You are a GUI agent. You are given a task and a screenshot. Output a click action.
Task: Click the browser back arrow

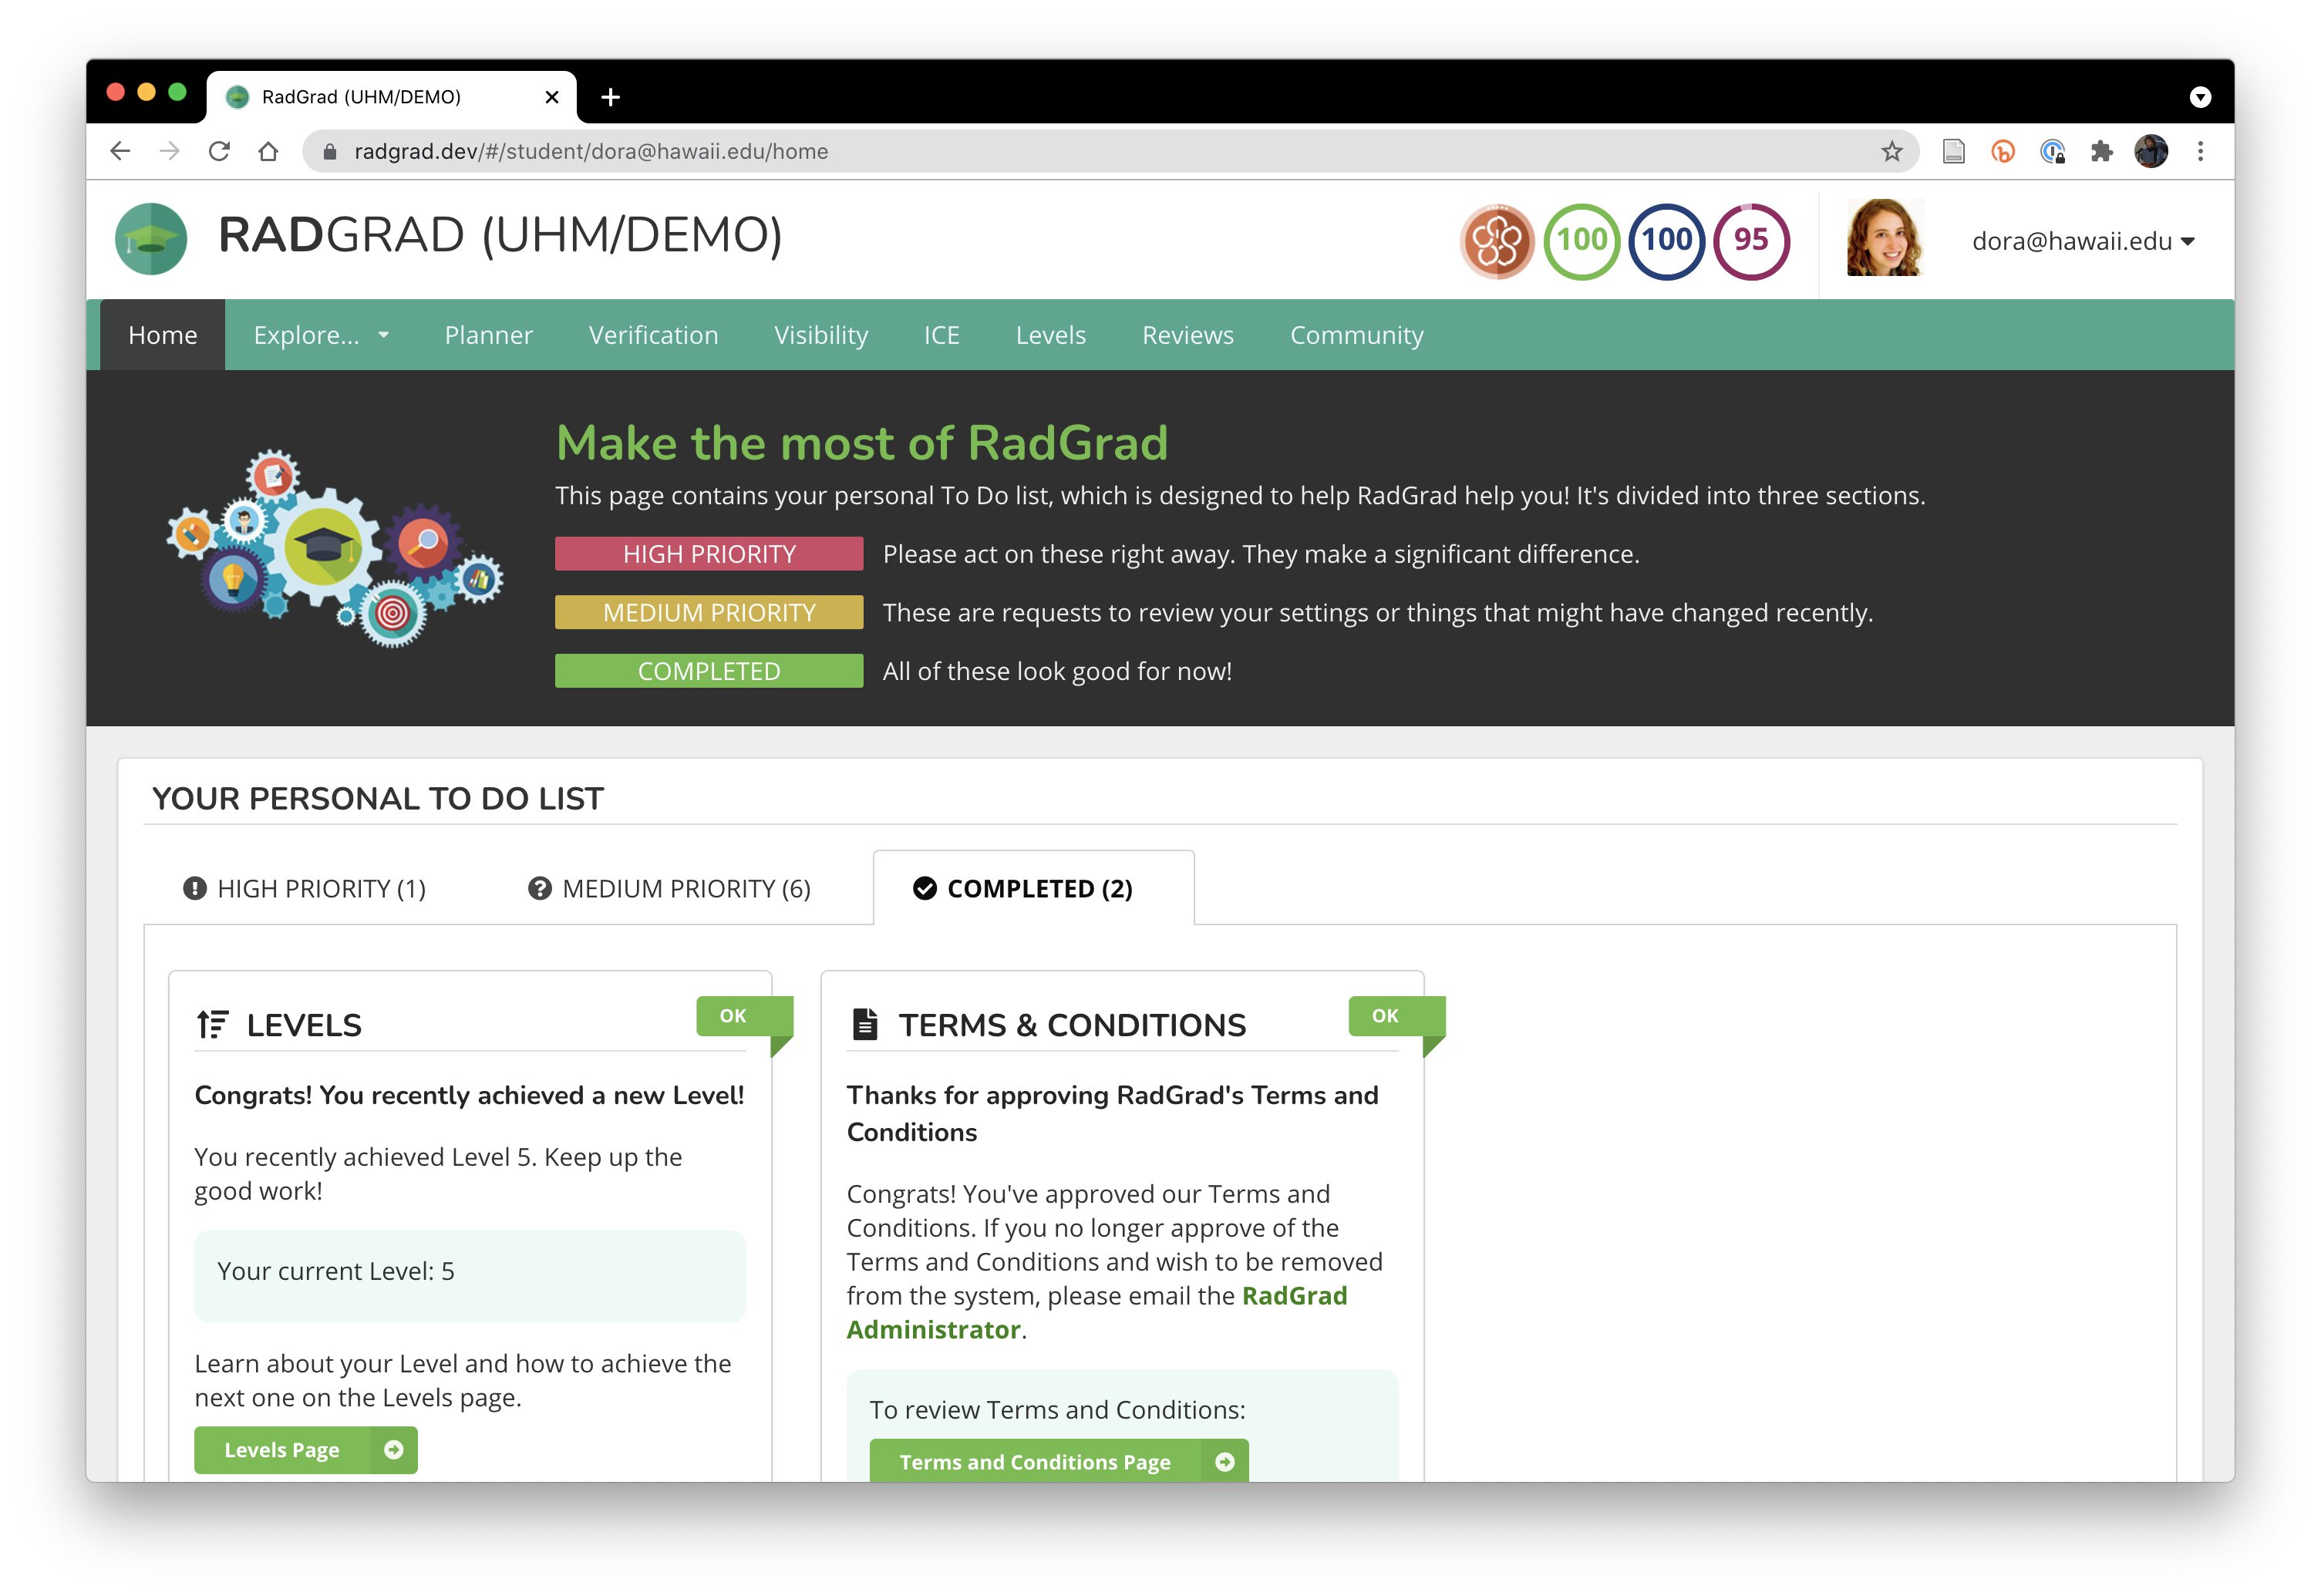click(120, 151)
